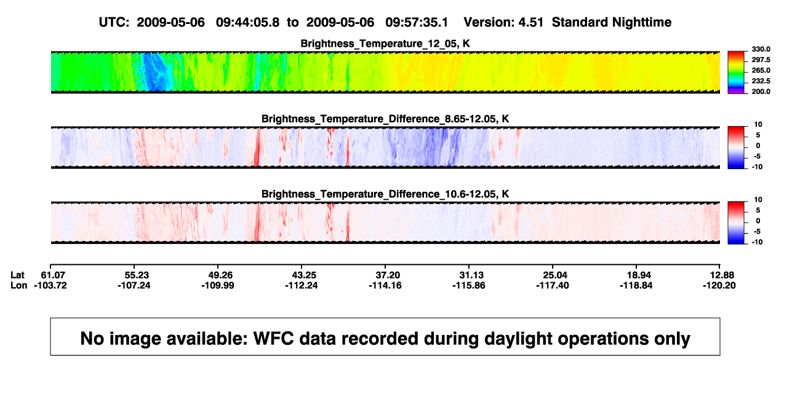The height and width of the screenshot is (410, 800).
Task: Click the 200.0 colorbar scale value
Action: click(x=761, y=91)
